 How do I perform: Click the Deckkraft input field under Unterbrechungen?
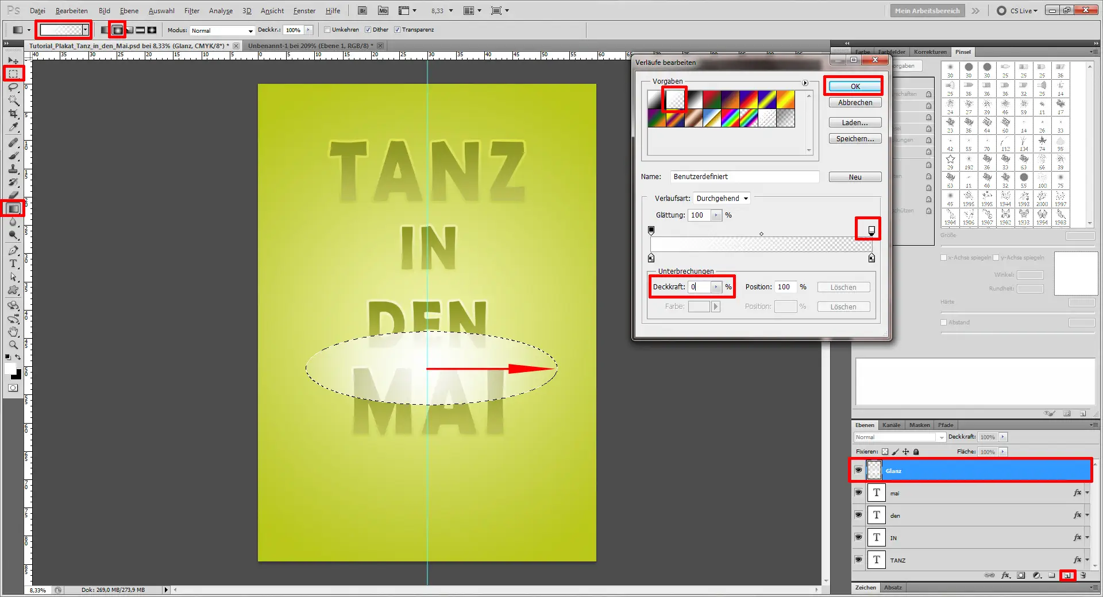(699, 287)
